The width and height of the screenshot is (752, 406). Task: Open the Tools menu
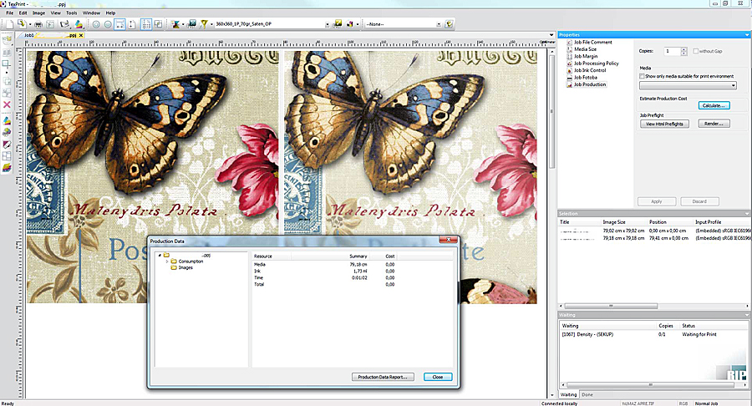pyautogui.click(x=72, y=13)
